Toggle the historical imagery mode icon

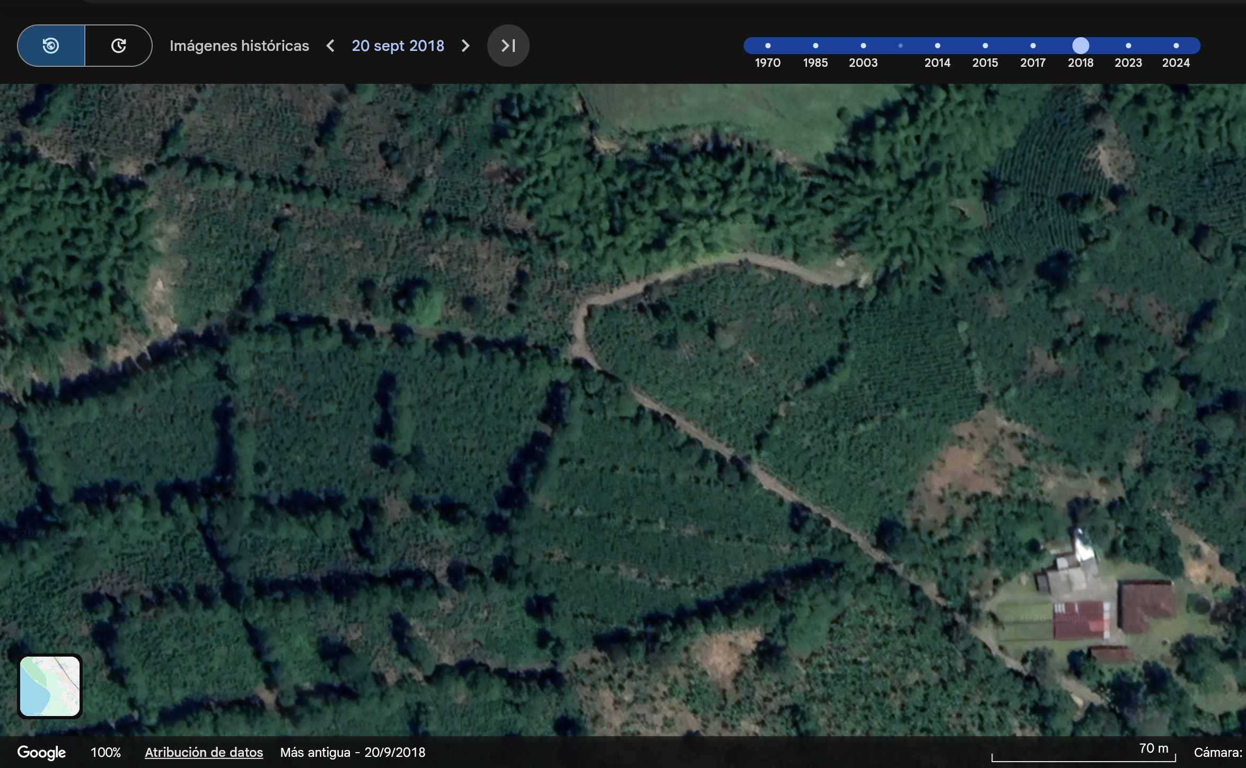(51, 46)
